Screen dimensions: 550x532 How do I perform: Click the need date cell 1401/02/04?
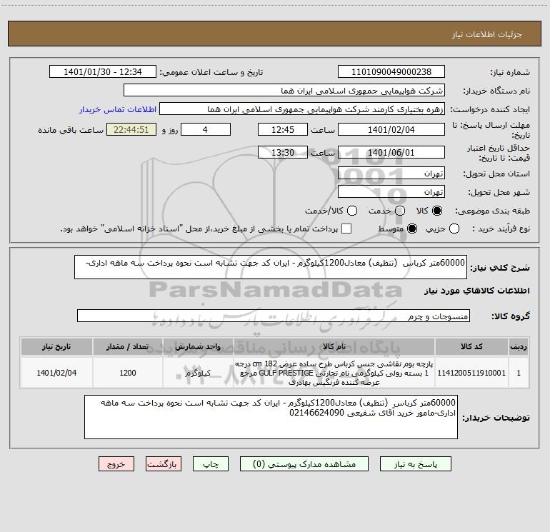(x=56, y=373)
